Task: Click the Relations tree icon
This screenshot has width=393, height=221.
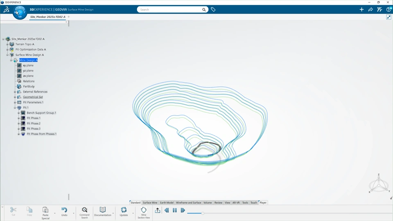Action: click(19, 81)
